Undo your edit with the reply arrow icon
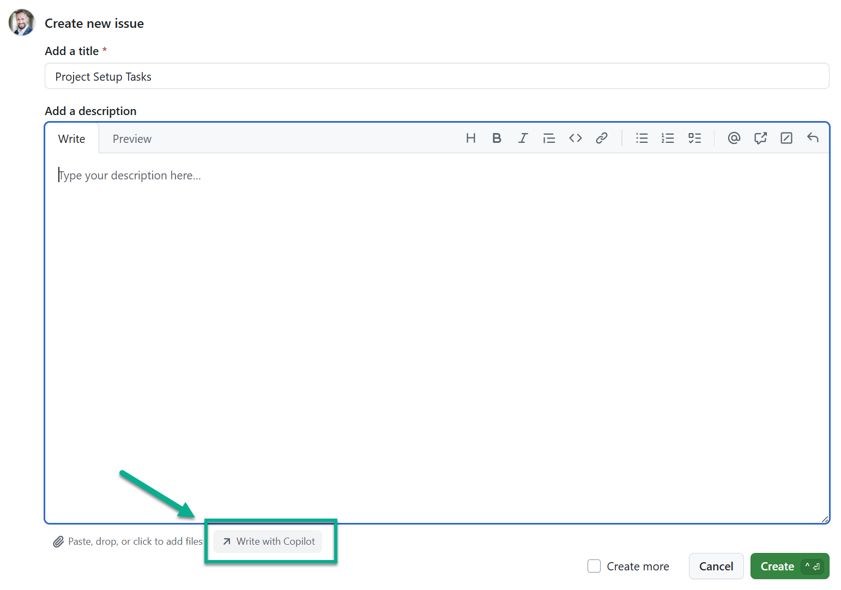841x590 pixels. coord(813,138)
